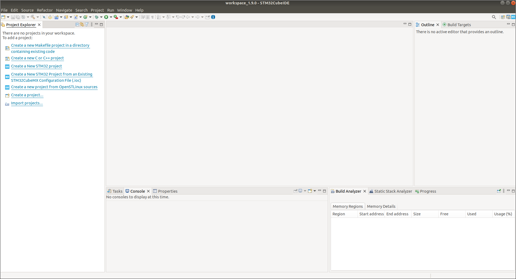
Task: Click 'Create a New STM32 project' link
Action: tap(36, 66)
